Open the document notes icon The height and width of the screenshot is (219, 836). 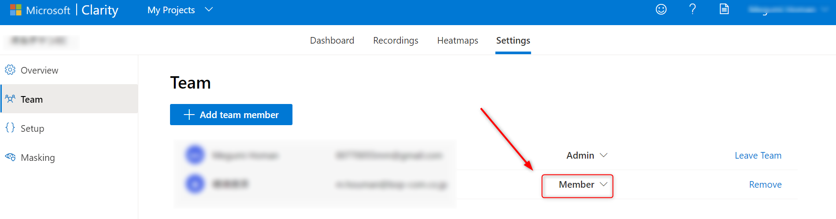724,9
